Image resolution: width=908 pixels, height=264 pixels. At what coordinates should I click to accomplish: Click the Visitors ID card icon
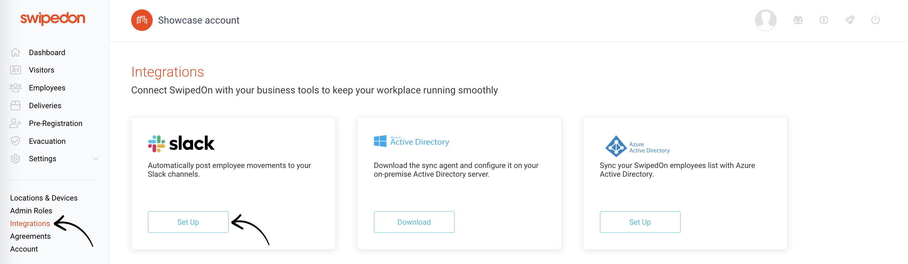click(15, 70)
